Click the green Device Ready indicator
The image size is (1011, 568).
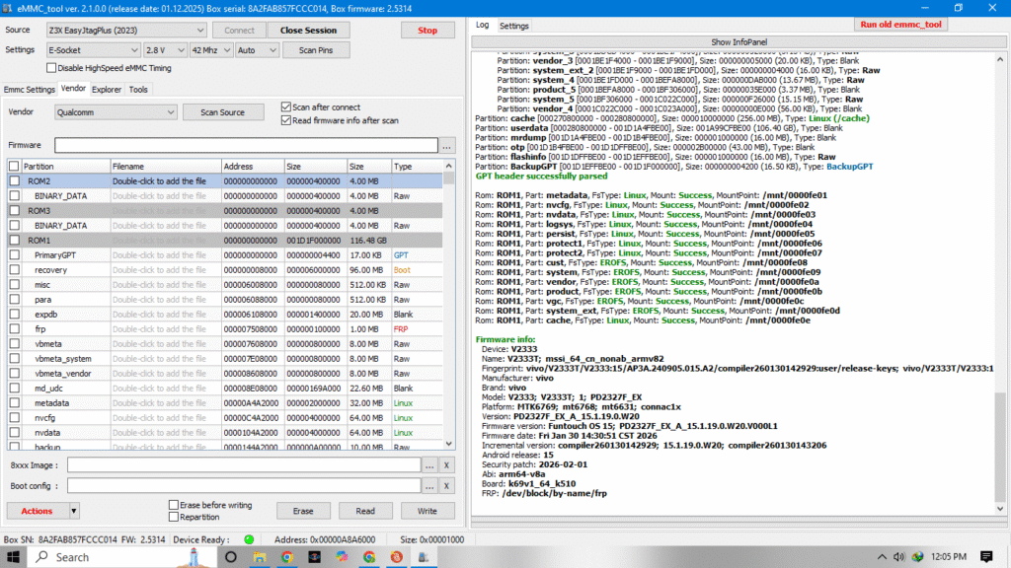247,540
